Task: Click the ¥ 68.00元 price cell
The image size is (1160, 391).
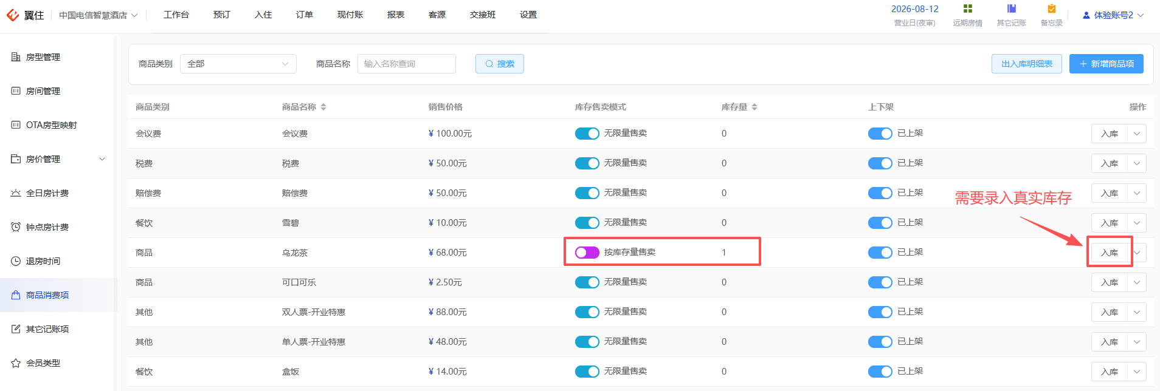Action: (447, 253)
